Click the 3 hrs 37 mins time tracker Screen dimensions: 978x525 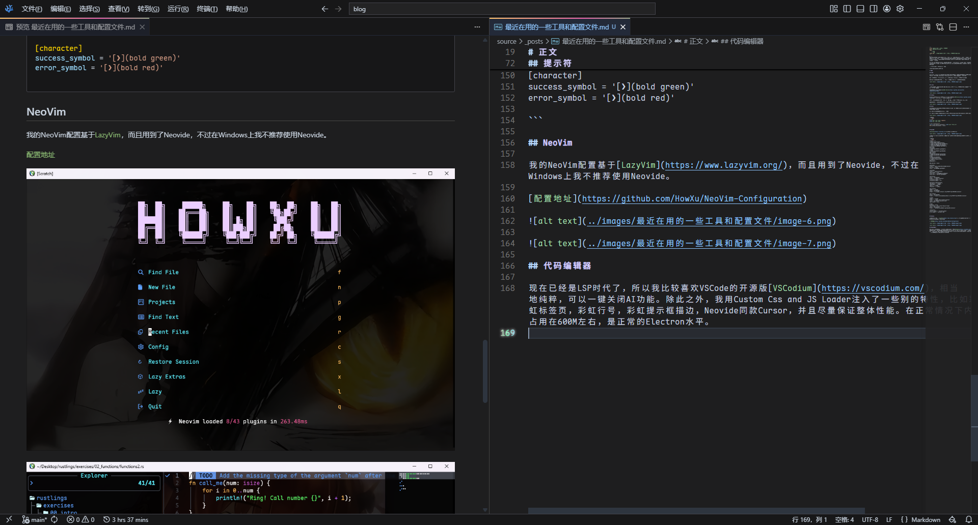126,519
